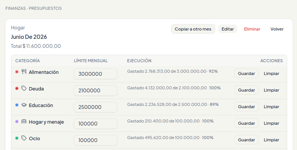The width and height of the screenshot is (297, 150).
Task: Save Hogar y menaje limit with Guardar
Action: click(x=246, y=123)
